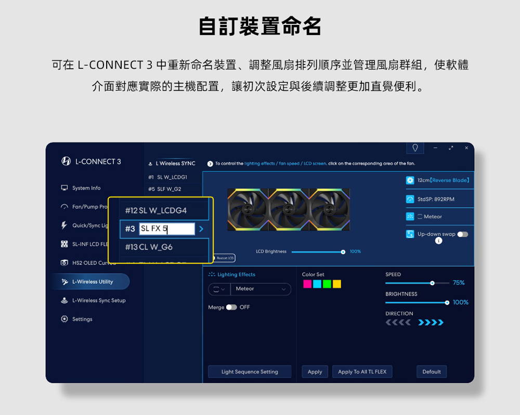Toggle the Merge switch
The width and height of the screenshot is (520, 415).
[231, 307]
